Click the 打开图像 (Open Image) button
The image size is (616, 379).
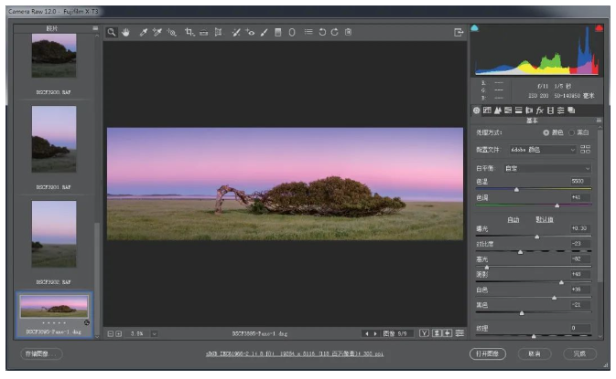tap(488, 353)
